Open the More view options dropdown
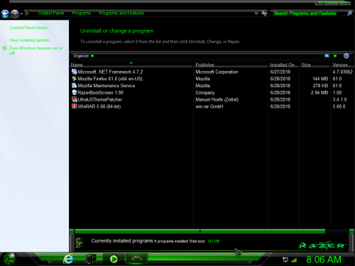The height and width of the screenshot is (266, 355). [335, 56]
